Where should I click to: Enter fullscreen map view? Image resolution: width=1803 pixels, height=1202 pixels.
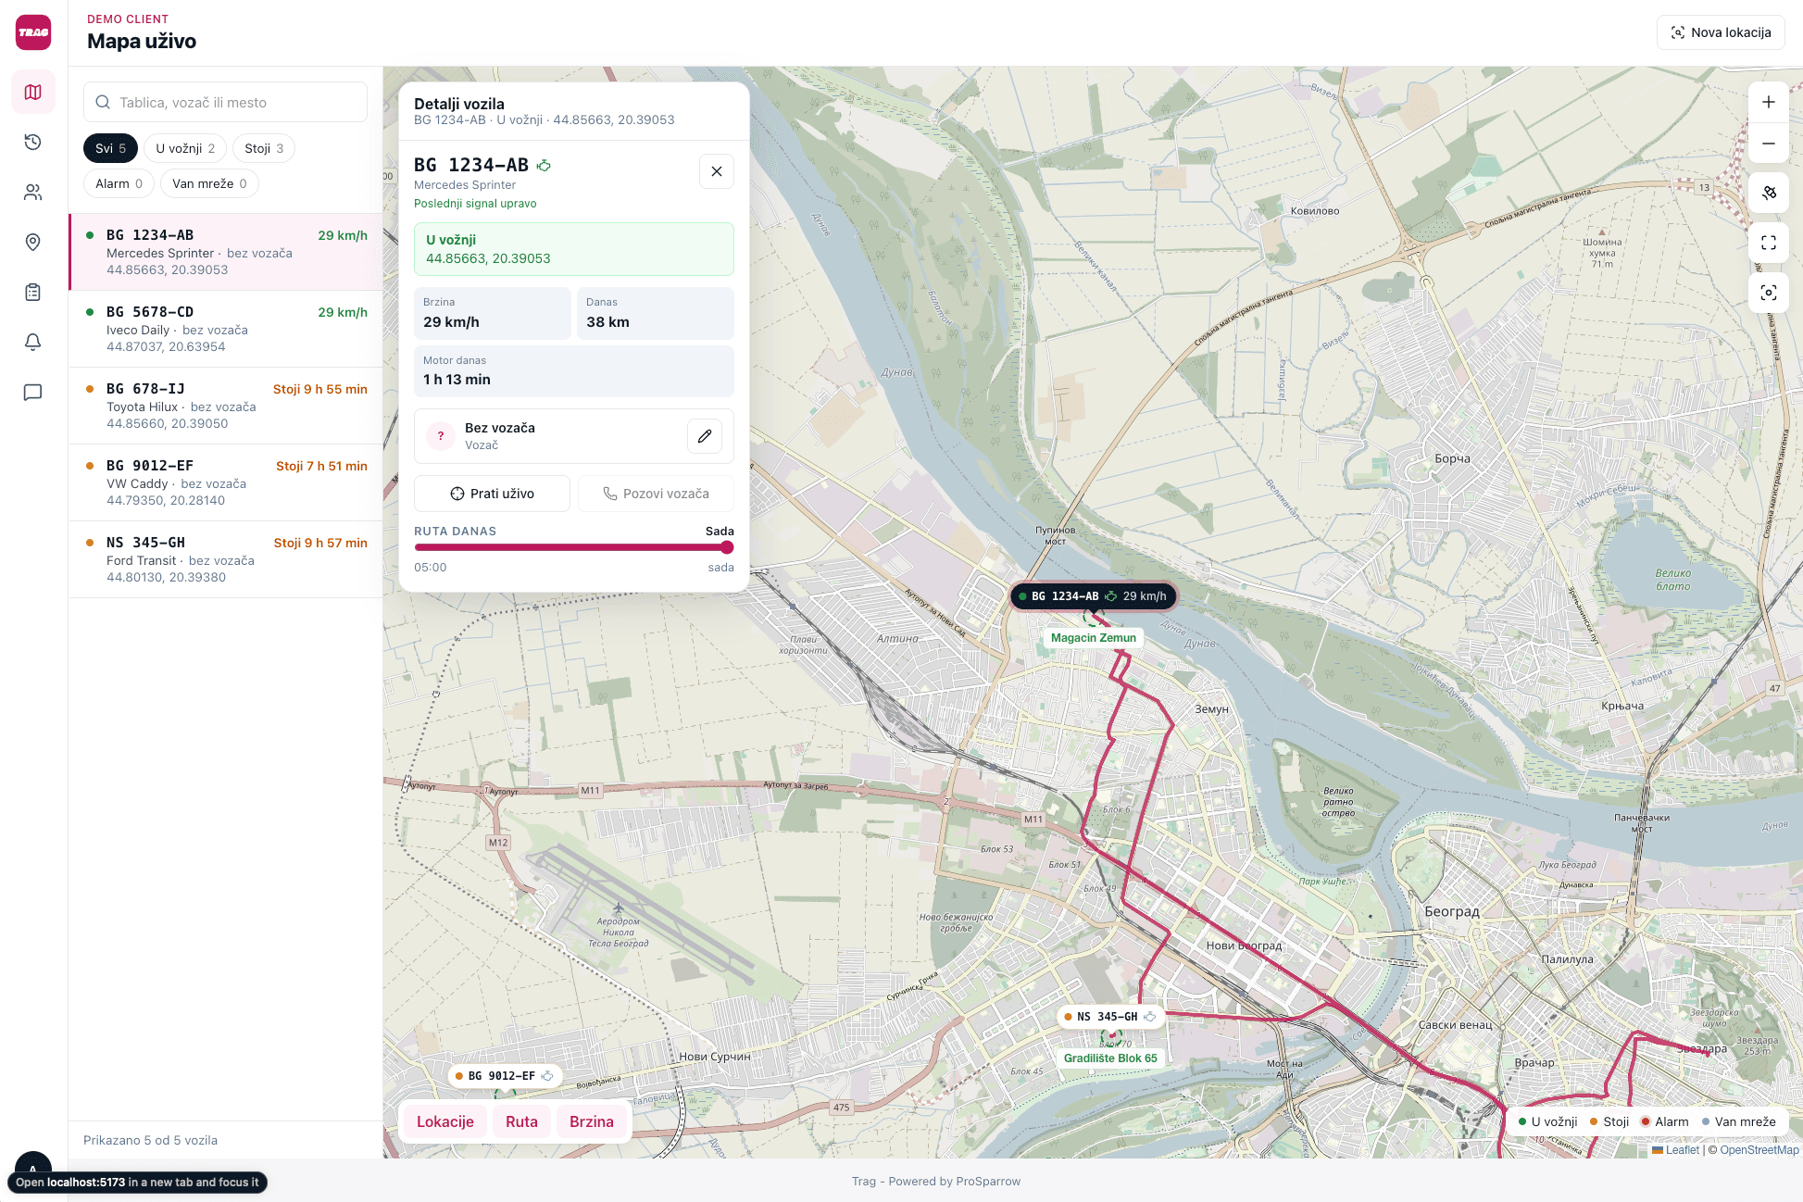(x=1768, y=243)
